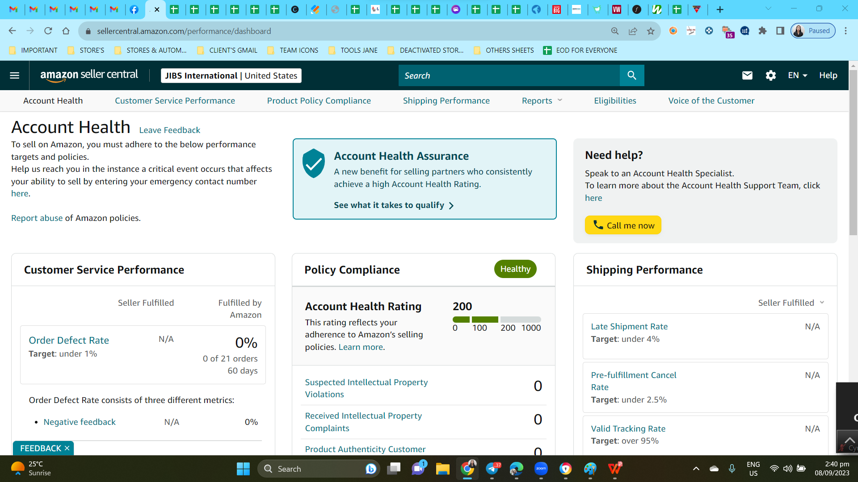Click the paused profile avatar button
Image resolution: width=858 pixels, height=482 pixels.
[x=813, y=31]
